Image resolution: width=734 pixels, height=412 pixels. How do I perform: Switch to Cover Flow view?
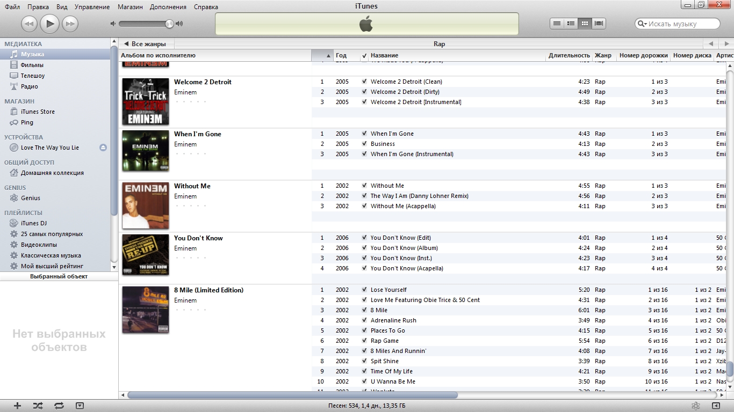(x=599, y=24)
